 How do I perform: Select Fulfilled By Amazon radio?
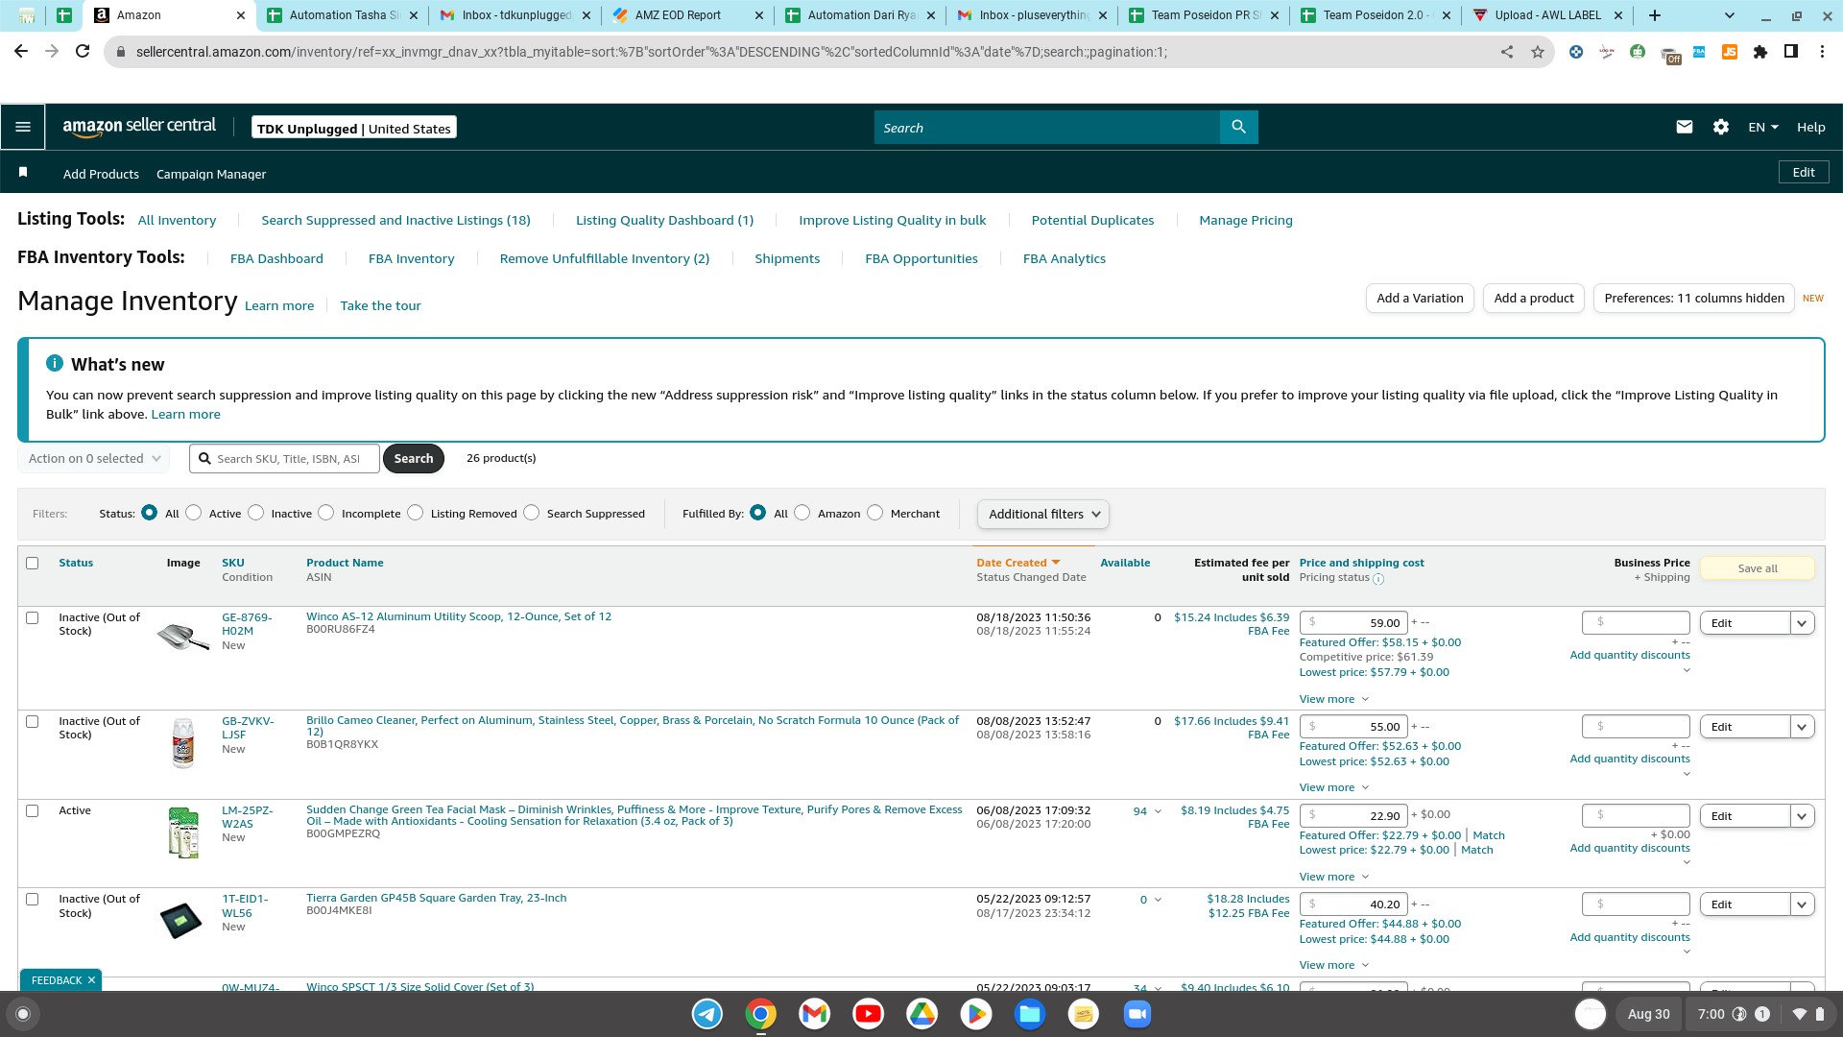coord(802,513)
